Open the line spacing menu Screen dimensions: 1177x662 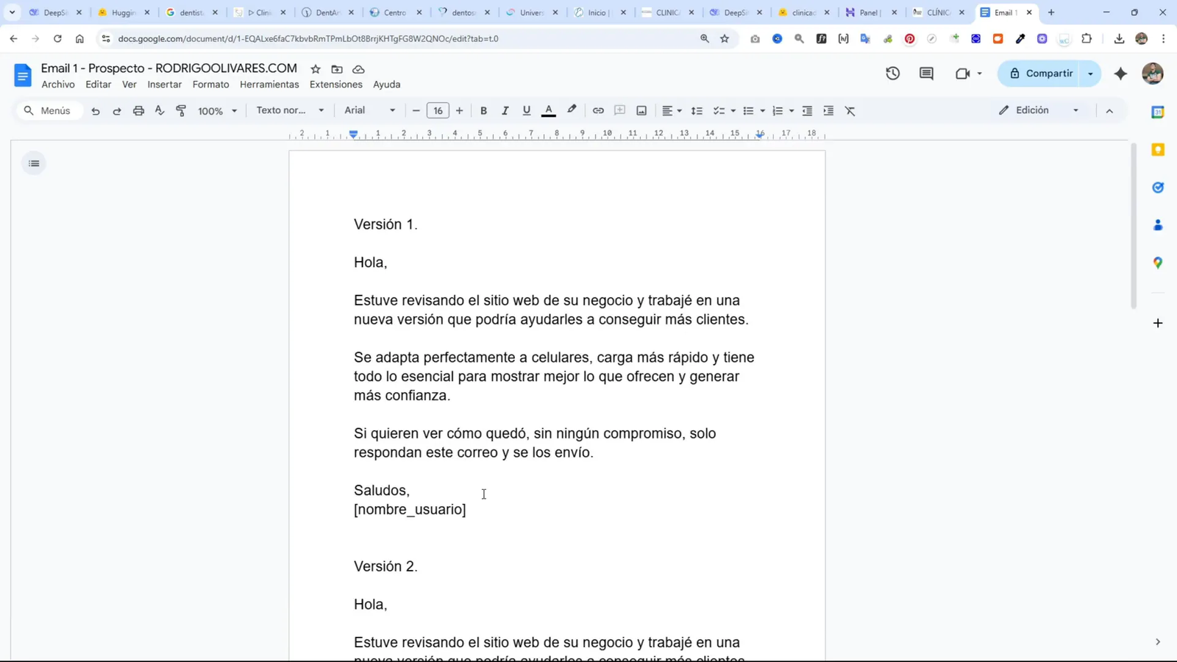tap(697, 110)
